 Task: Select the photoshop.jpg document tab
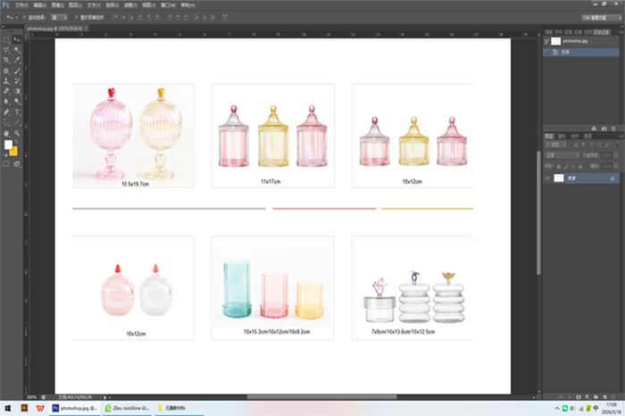54,29
